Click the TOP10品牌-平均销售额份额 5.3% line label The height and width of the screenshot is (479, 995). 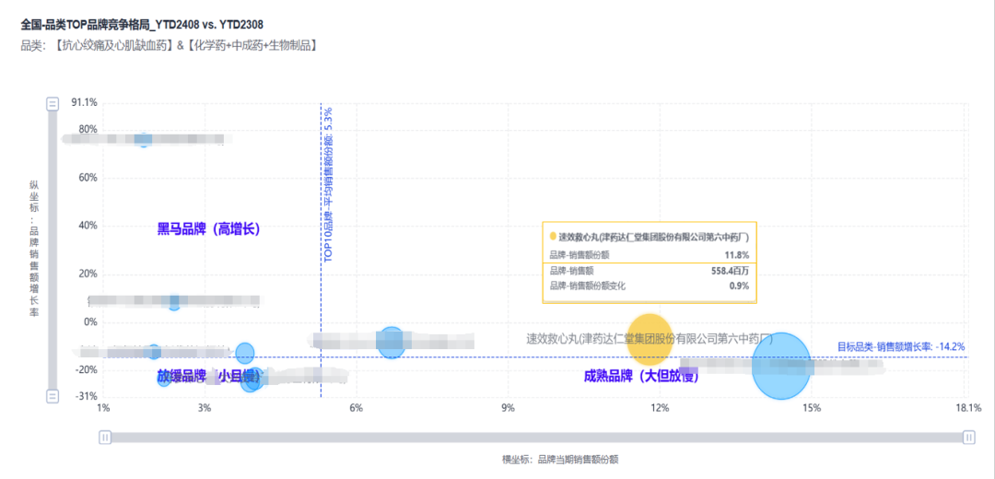[x=328, y=184]
